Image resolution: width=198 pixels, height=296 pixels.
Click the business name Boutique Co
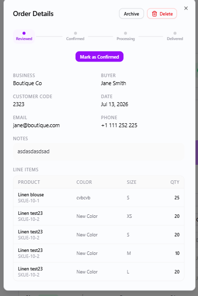click(x=27, y=83)
